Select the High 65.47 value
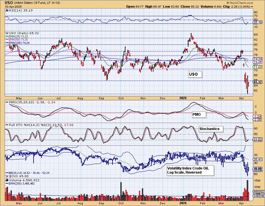 coord(153,6)
